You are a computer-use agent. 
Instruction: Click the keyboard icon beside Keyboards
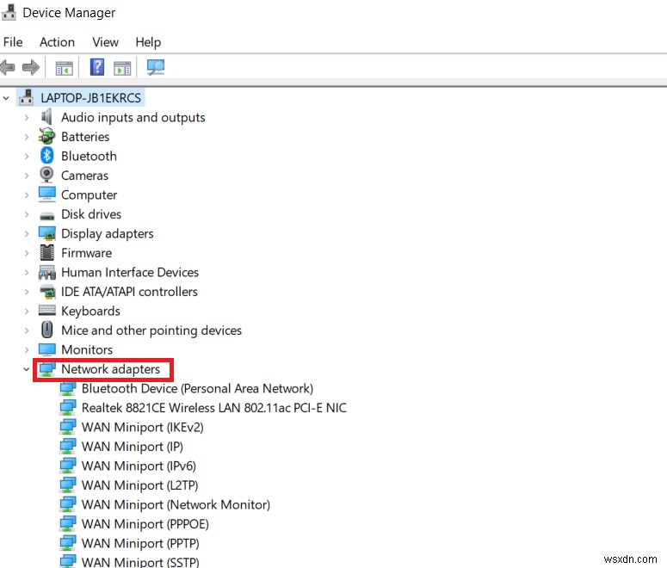click(46, 310)
